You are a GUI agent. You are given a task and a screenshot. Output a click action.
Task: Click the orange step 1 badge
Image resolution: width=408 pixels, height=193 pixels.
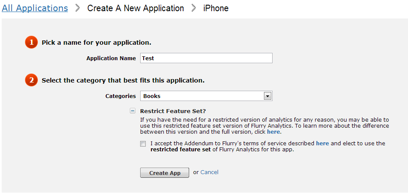click(x=31, y=43)
